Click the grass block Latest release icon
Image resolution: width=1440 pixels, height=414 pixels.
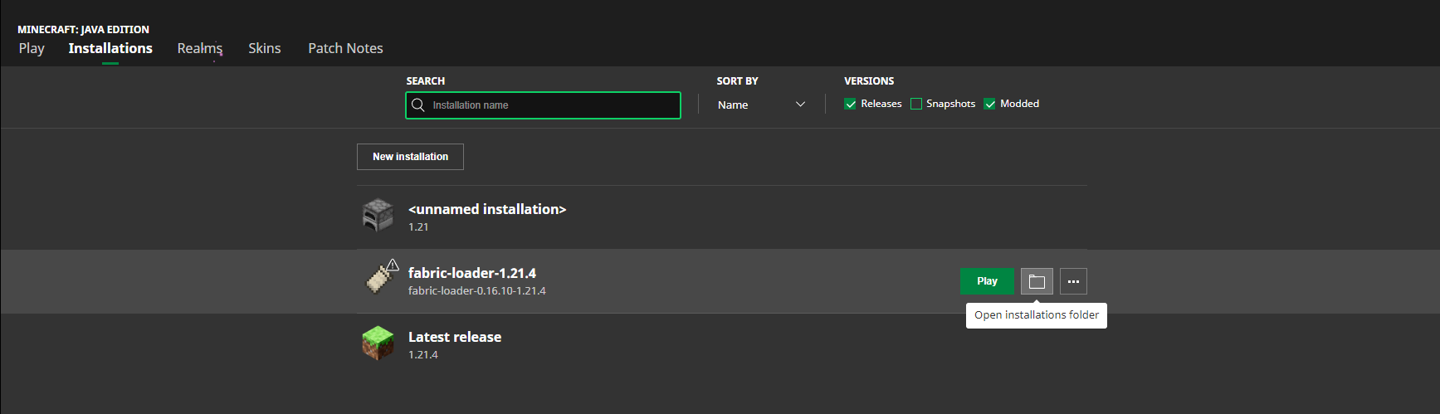point(378,343)
